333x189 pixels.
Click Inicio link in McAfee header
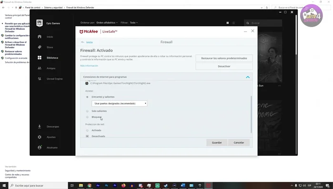pos(90,42)
